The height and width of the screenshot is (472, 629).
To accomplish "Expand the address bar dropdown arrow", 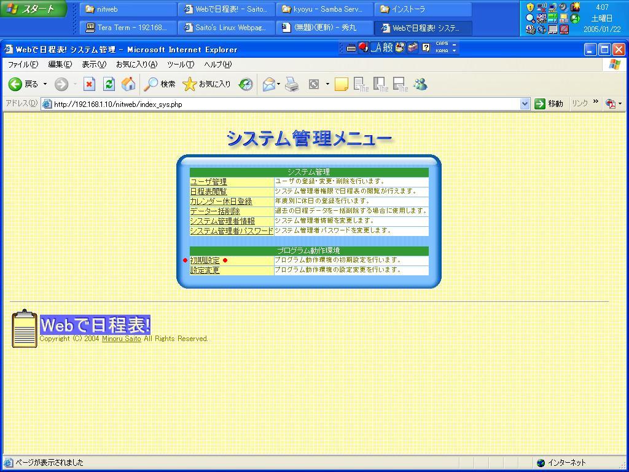I will click(525, 104).
